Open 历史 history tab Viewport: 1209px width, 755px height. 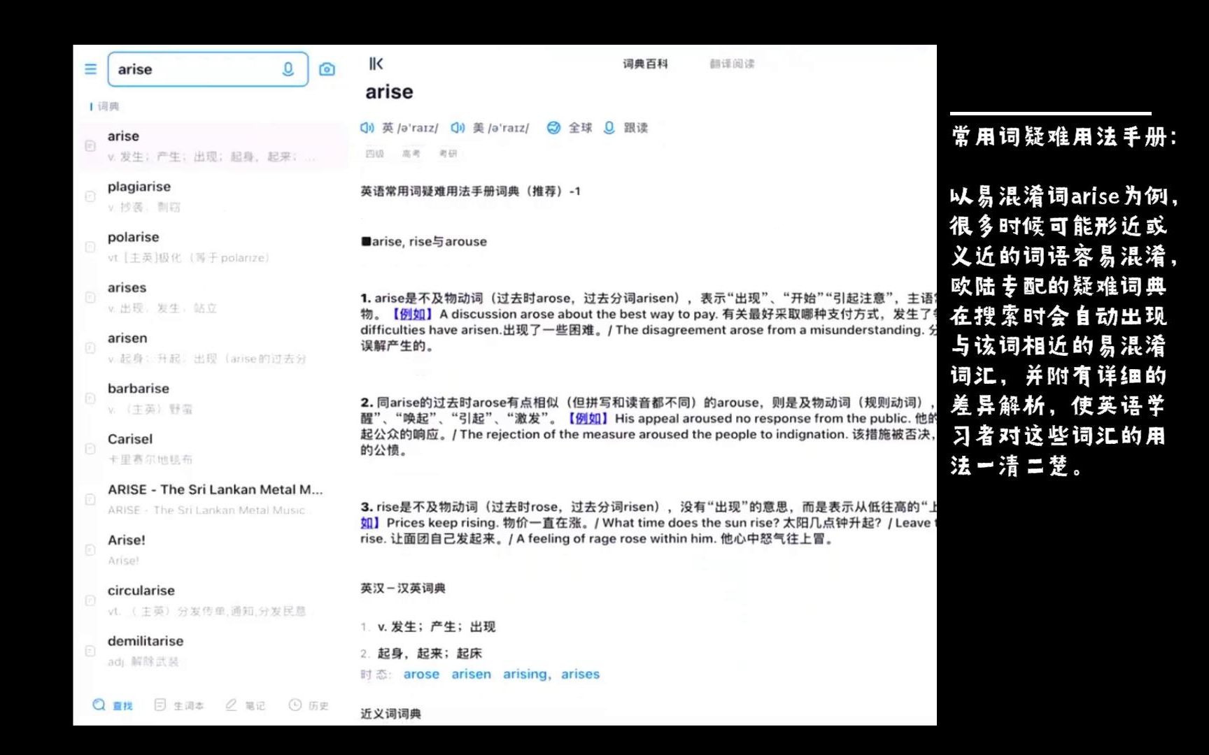(x=309, y=705)
